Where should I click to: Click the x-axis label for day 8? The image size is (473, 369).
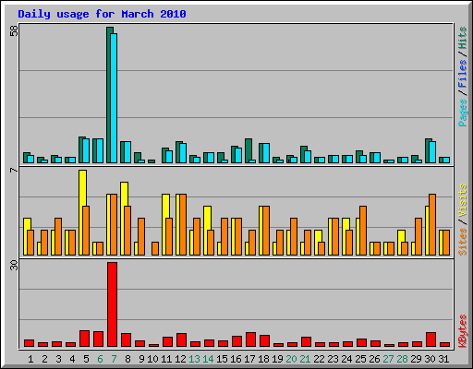[127, 359]
